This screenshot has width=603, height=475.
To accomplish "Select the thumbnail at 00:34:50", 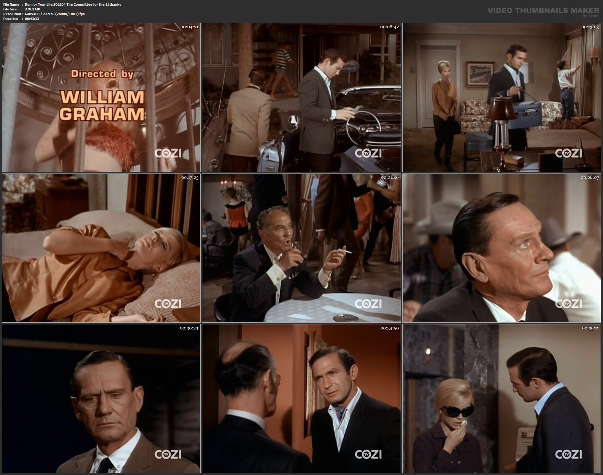I will (301, 399).
